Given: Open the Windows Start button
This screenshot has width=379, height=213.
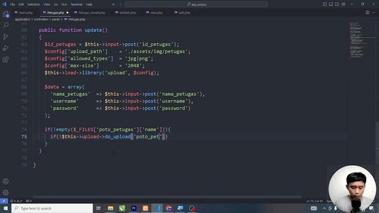Looking at the screenshot, I should pyautogui.click(x=5, y=208).
